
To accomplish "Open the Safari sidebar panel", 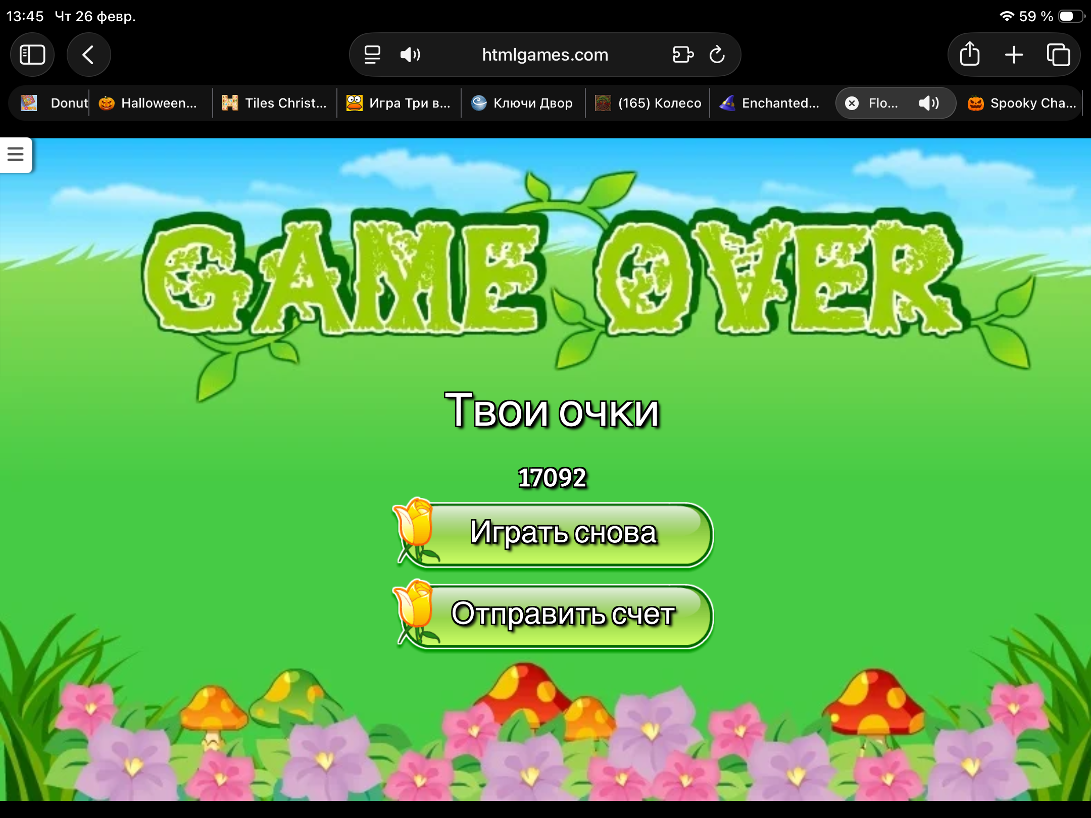I will pos(32,55).
